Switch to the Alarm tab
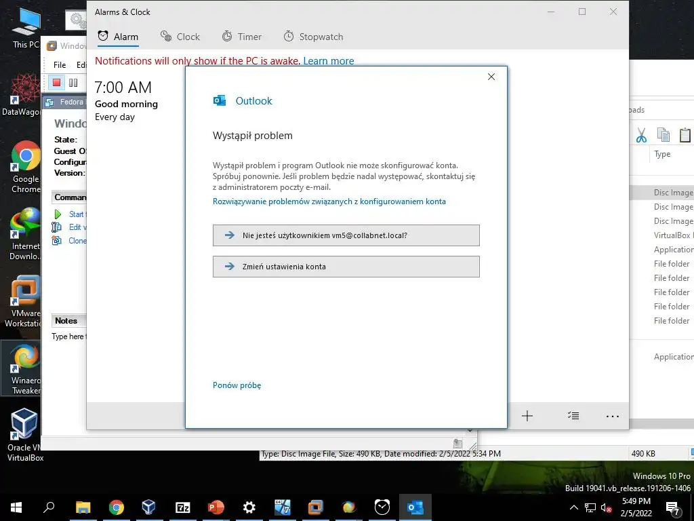Image resolution: width=694 pixels, height=521 pixels. tap(118, 37)
